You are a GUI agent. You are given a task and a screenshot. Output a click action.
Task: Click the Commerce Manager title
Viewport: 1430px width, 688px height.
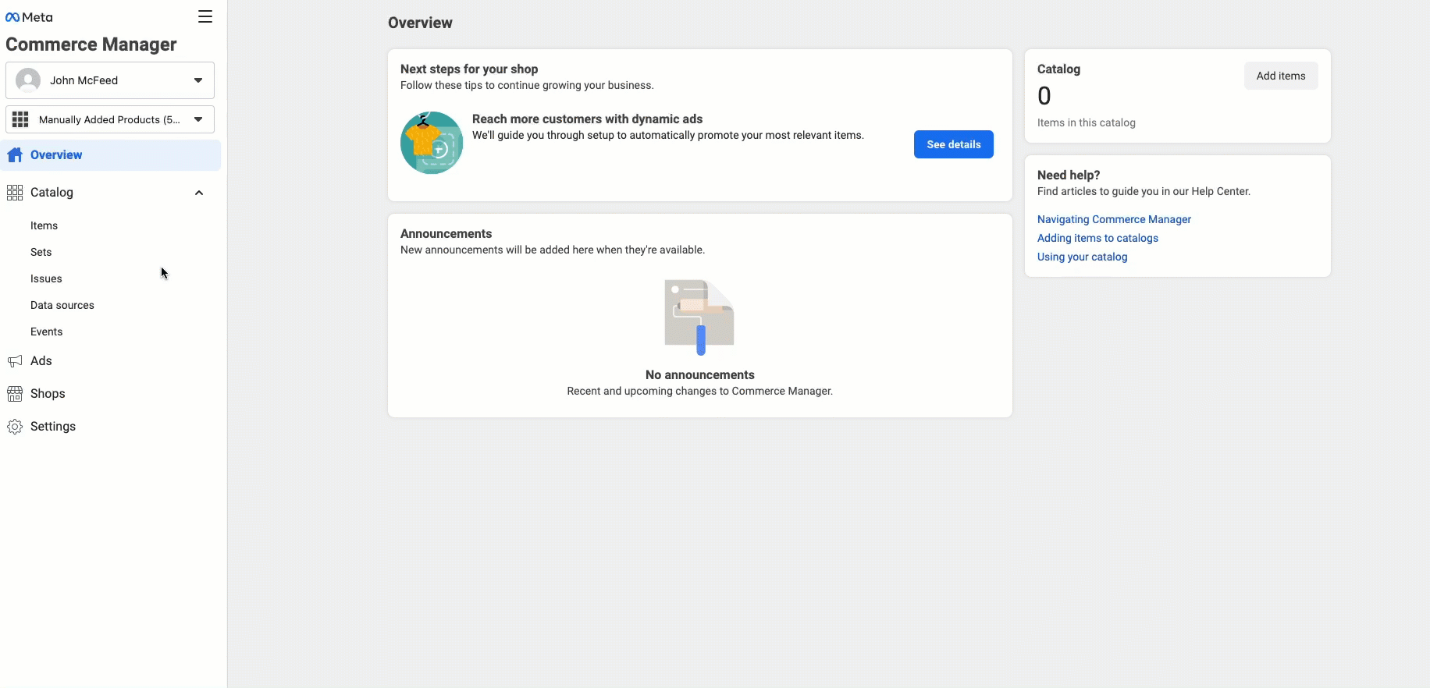tap(91, 44)
